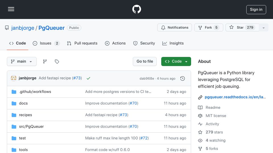Open pgqueuer.readthedocs.io documentation link
Viewport: 273px width, 153px height.
tap(235, 97)
